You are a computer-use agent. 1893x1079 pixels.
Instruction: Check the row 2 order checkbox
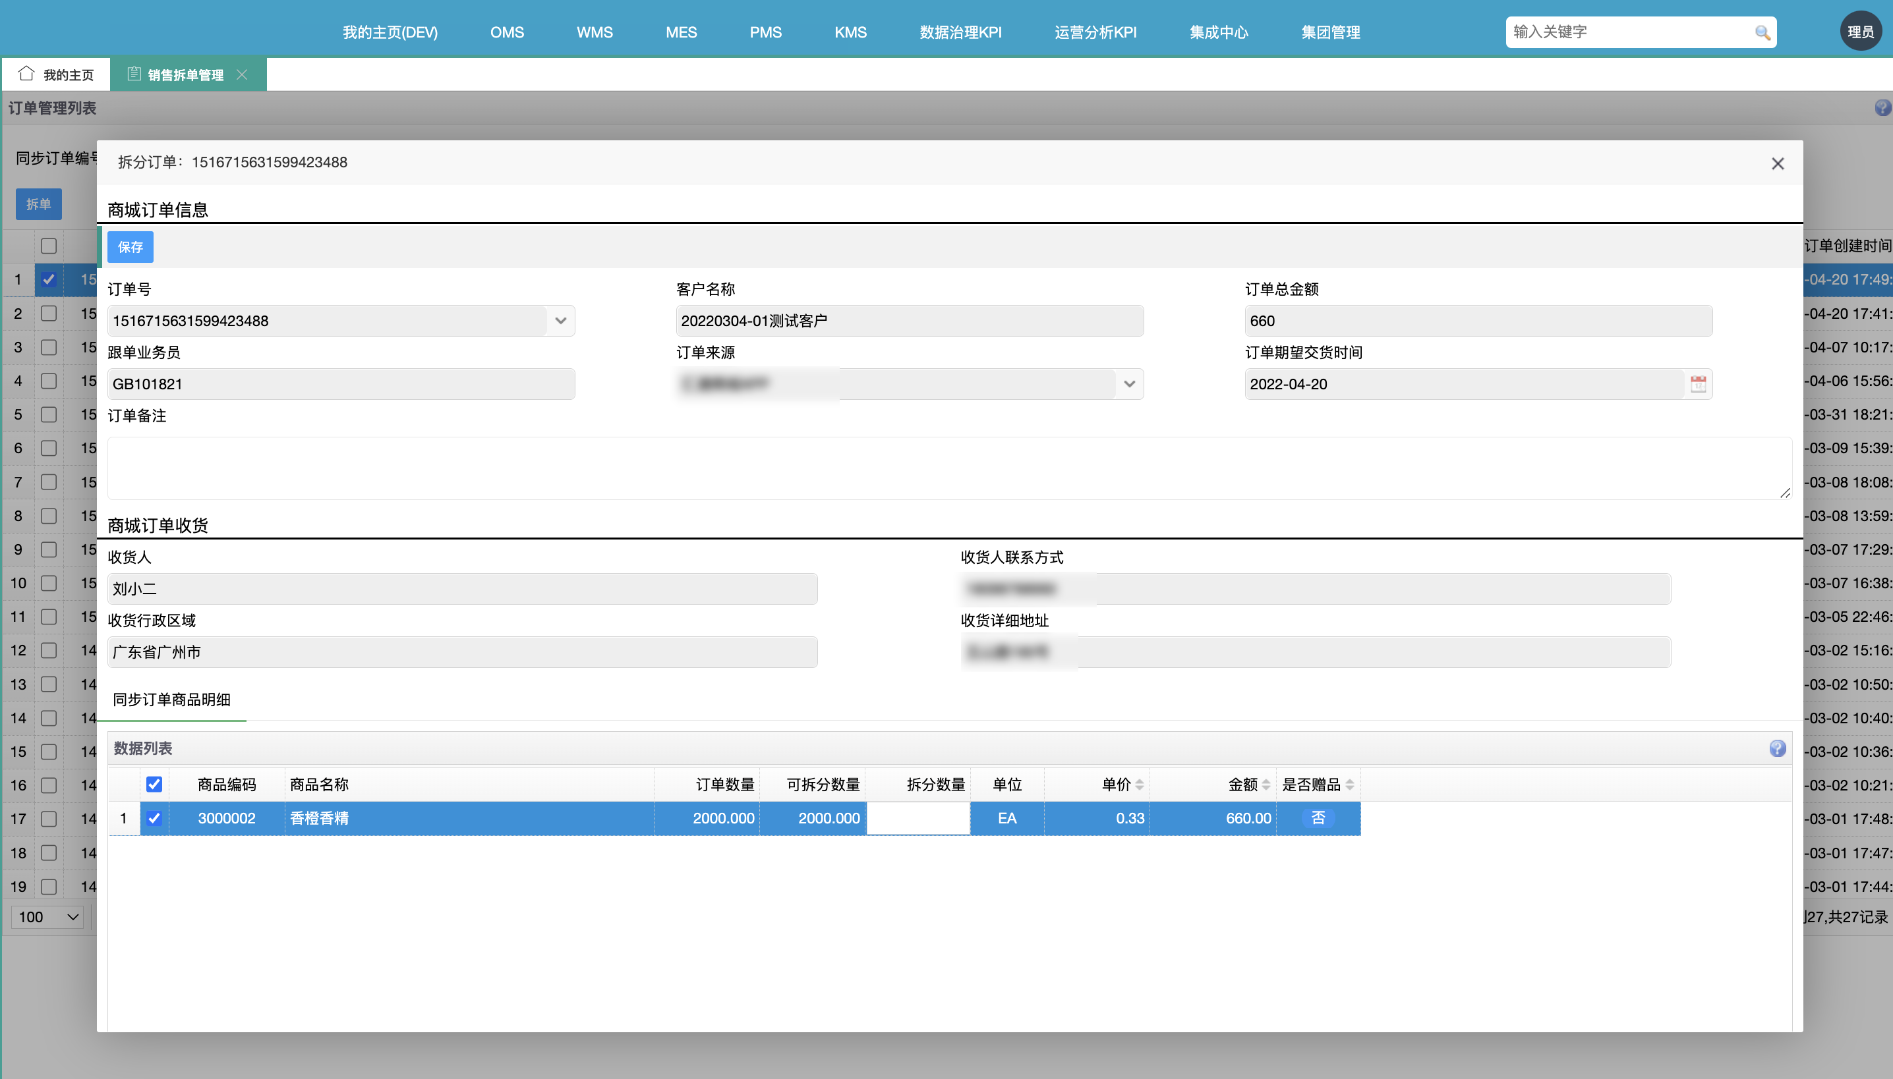[x=49, y=314]
